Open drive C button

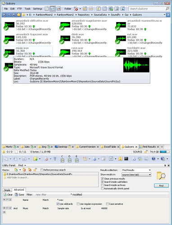tap(62, 159)
